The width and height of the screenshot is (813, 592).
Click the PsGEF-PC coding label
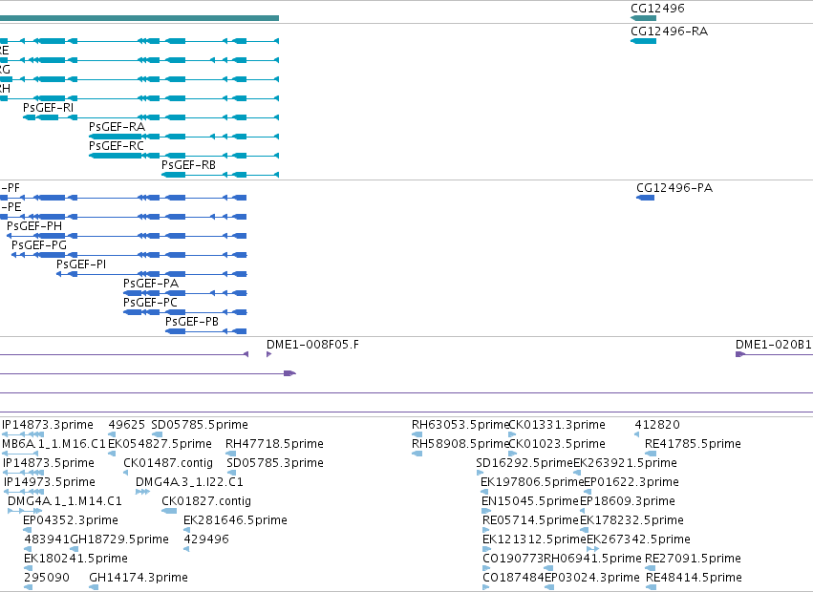coord(150,303)
